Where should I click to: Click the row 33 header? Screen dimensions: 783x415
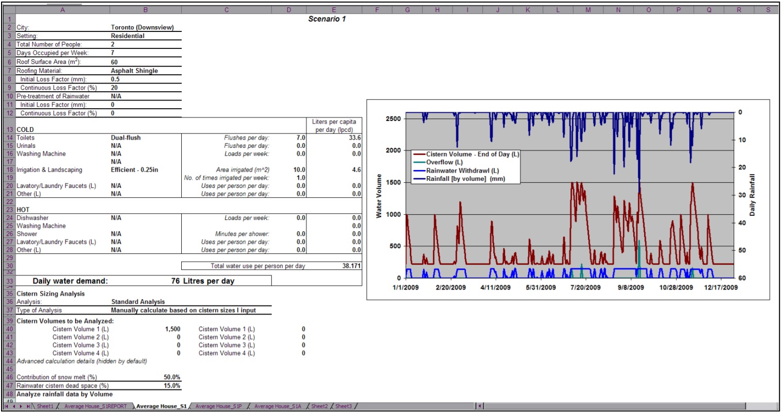(9, 282)
